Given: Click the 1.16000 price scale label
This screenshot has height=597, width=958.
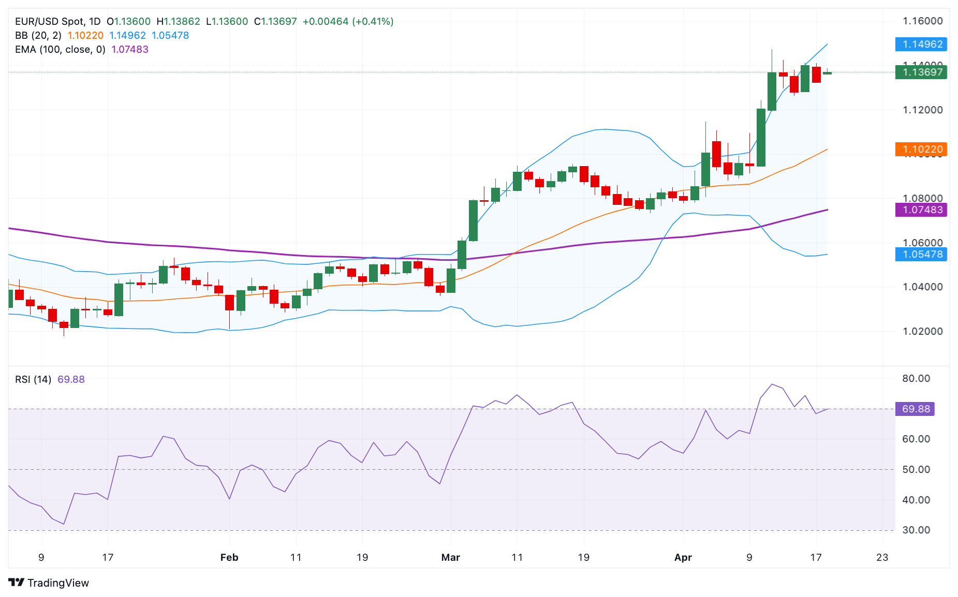Looking at the screenshot, I should click(924, 21).
